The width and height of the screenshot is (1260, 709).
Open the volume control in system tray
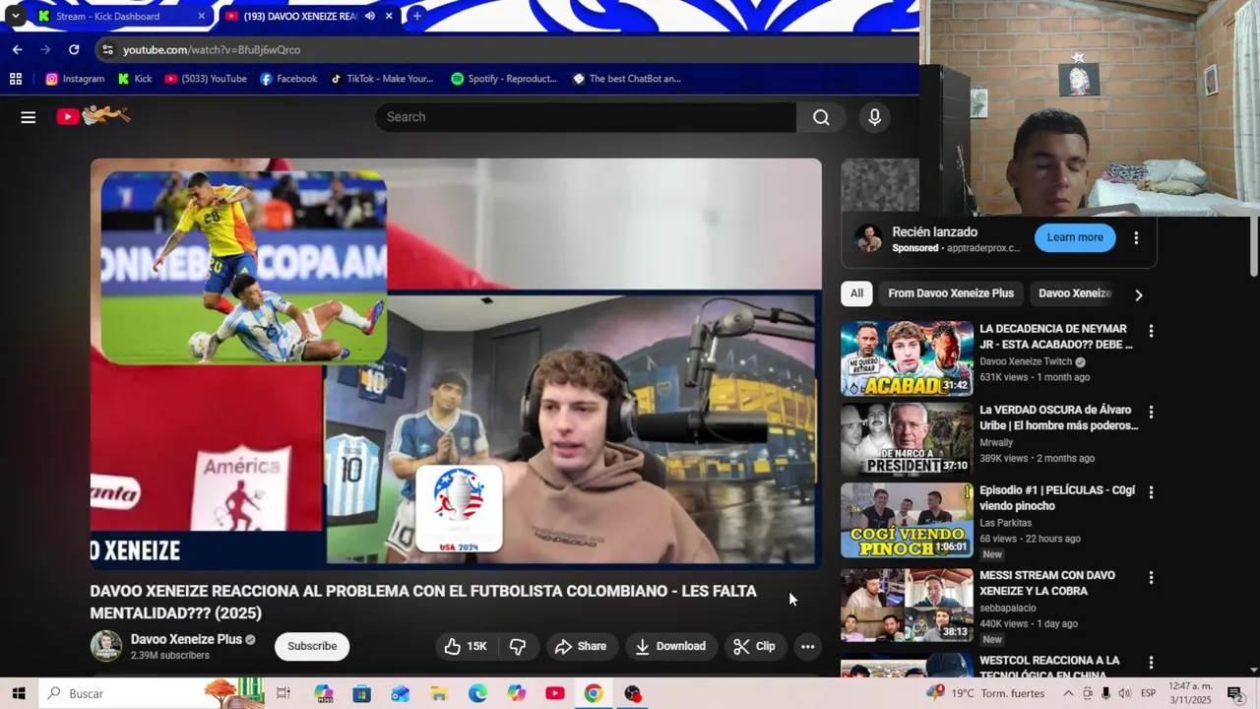pos(1124,693)
